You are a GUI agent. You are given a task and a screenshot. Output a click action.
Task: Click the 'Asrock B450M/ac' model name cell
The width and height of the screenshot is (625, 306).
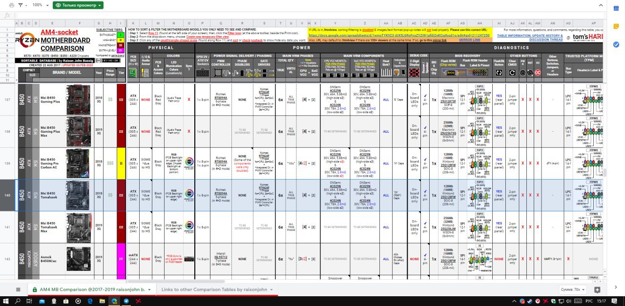point(52,259)
